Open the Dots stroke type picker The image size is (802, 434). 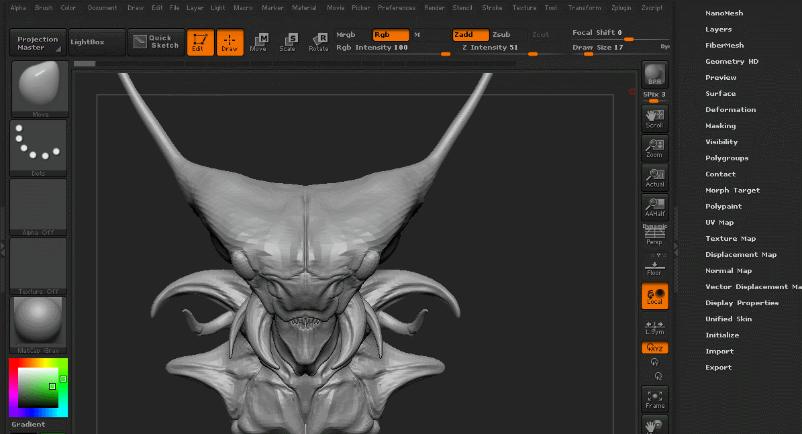(38, 148)
